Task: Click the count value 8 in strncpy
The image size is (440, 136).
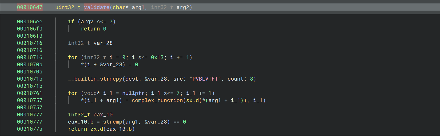Action: click(x=251, y=79)
